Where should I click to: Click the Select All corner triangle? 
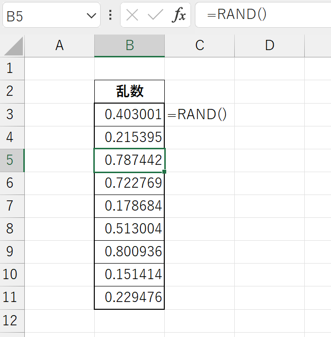coord(12,46)
